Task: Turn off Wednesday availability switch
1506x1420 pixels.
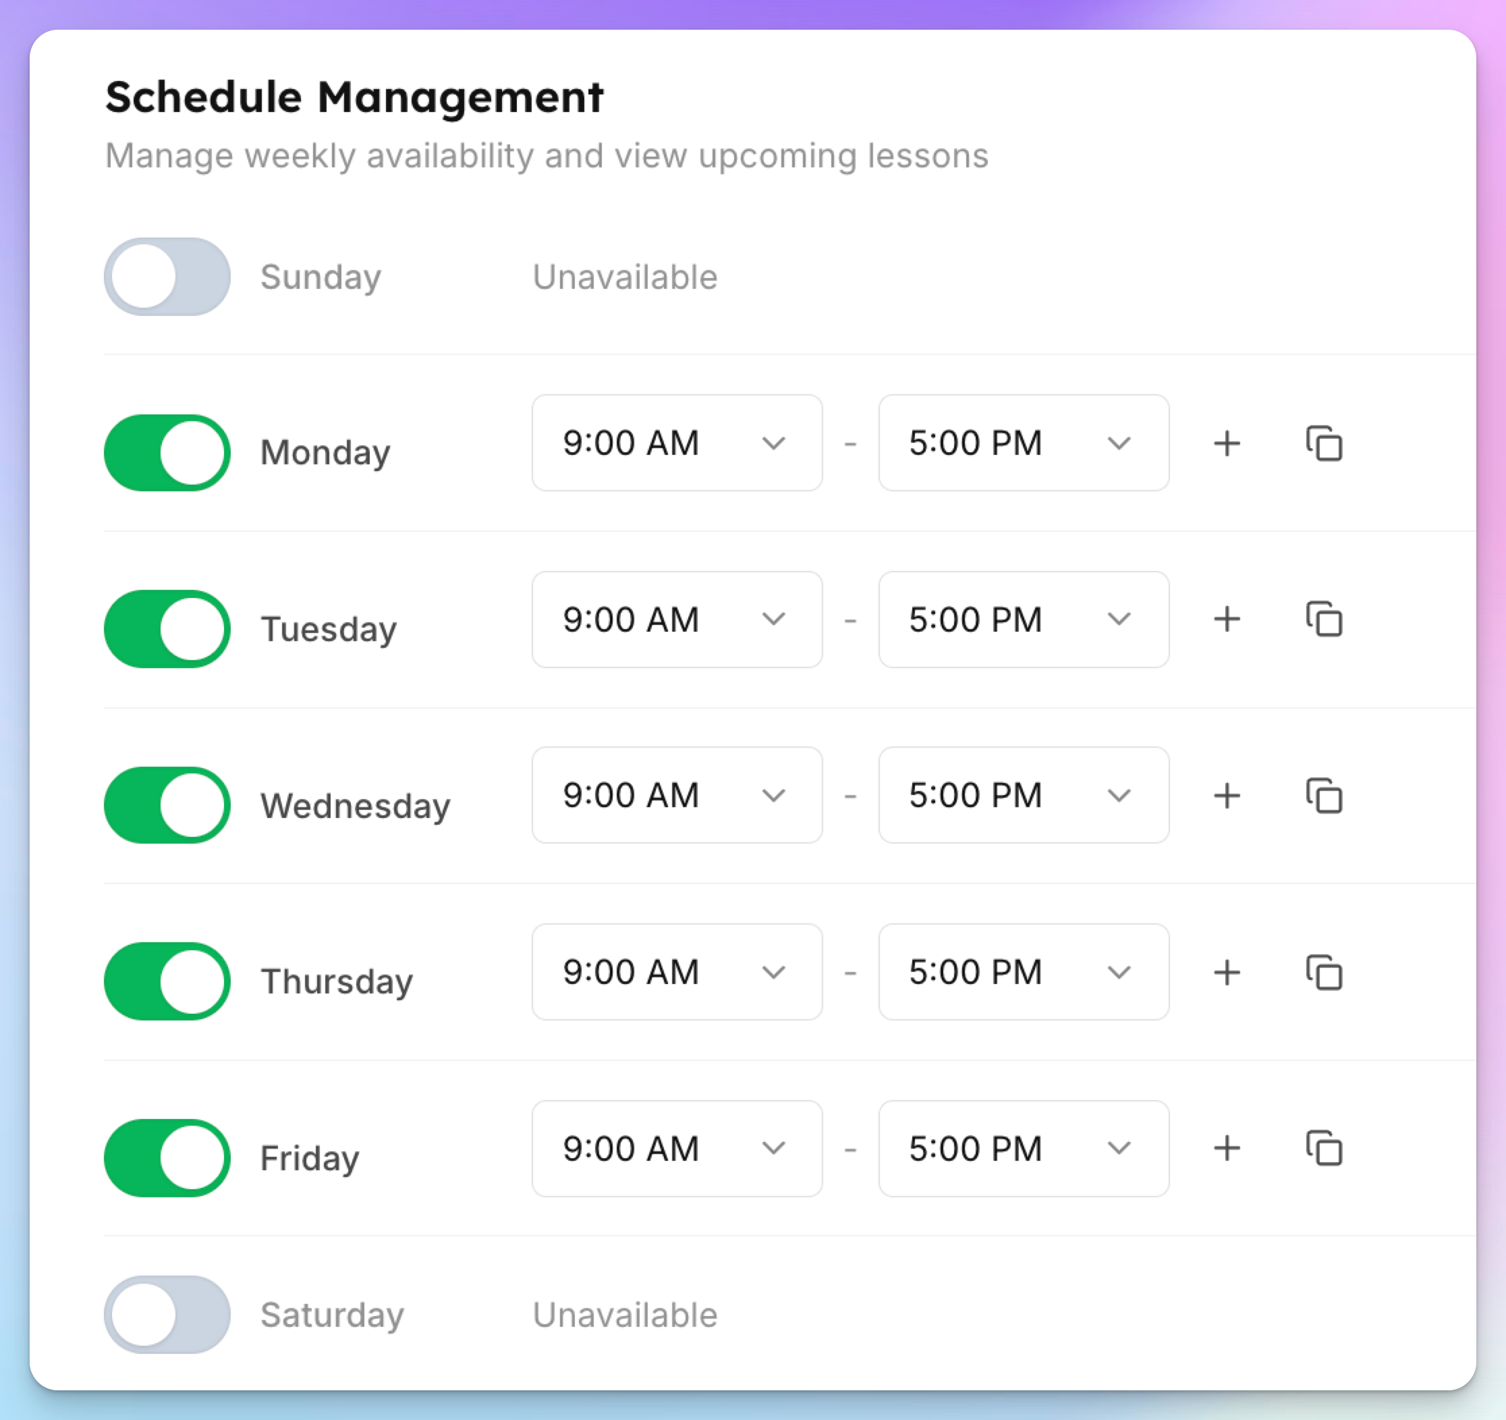Action: click(x=167, y=804)
